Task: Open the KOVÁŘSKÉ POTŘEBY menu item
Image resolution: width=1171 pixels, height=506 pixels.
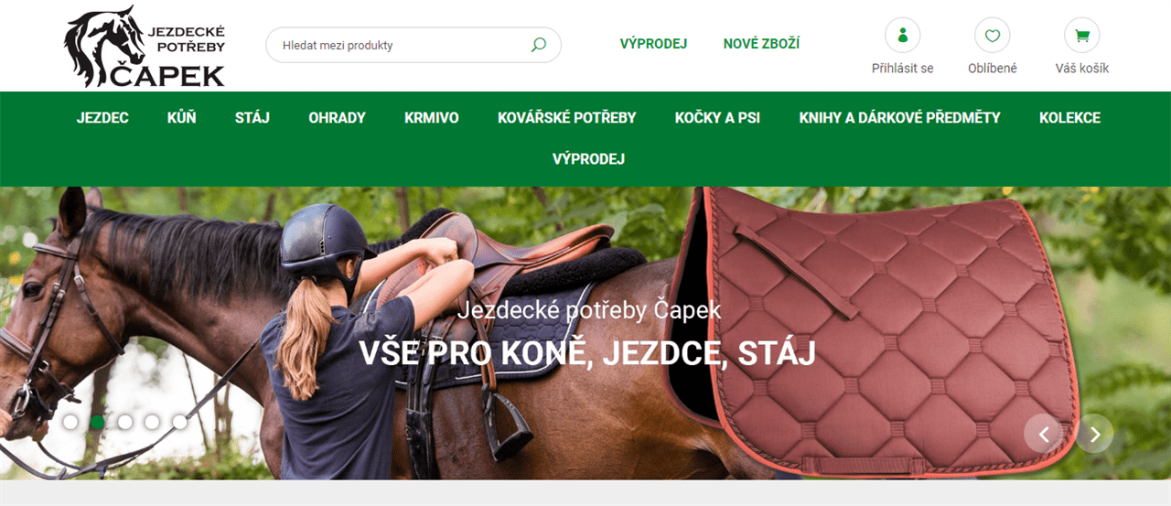Action: 567,117
